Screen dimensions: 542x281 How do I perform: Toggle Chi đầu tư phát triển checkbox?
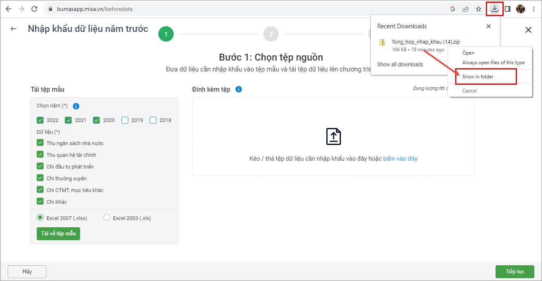(40, 166)
